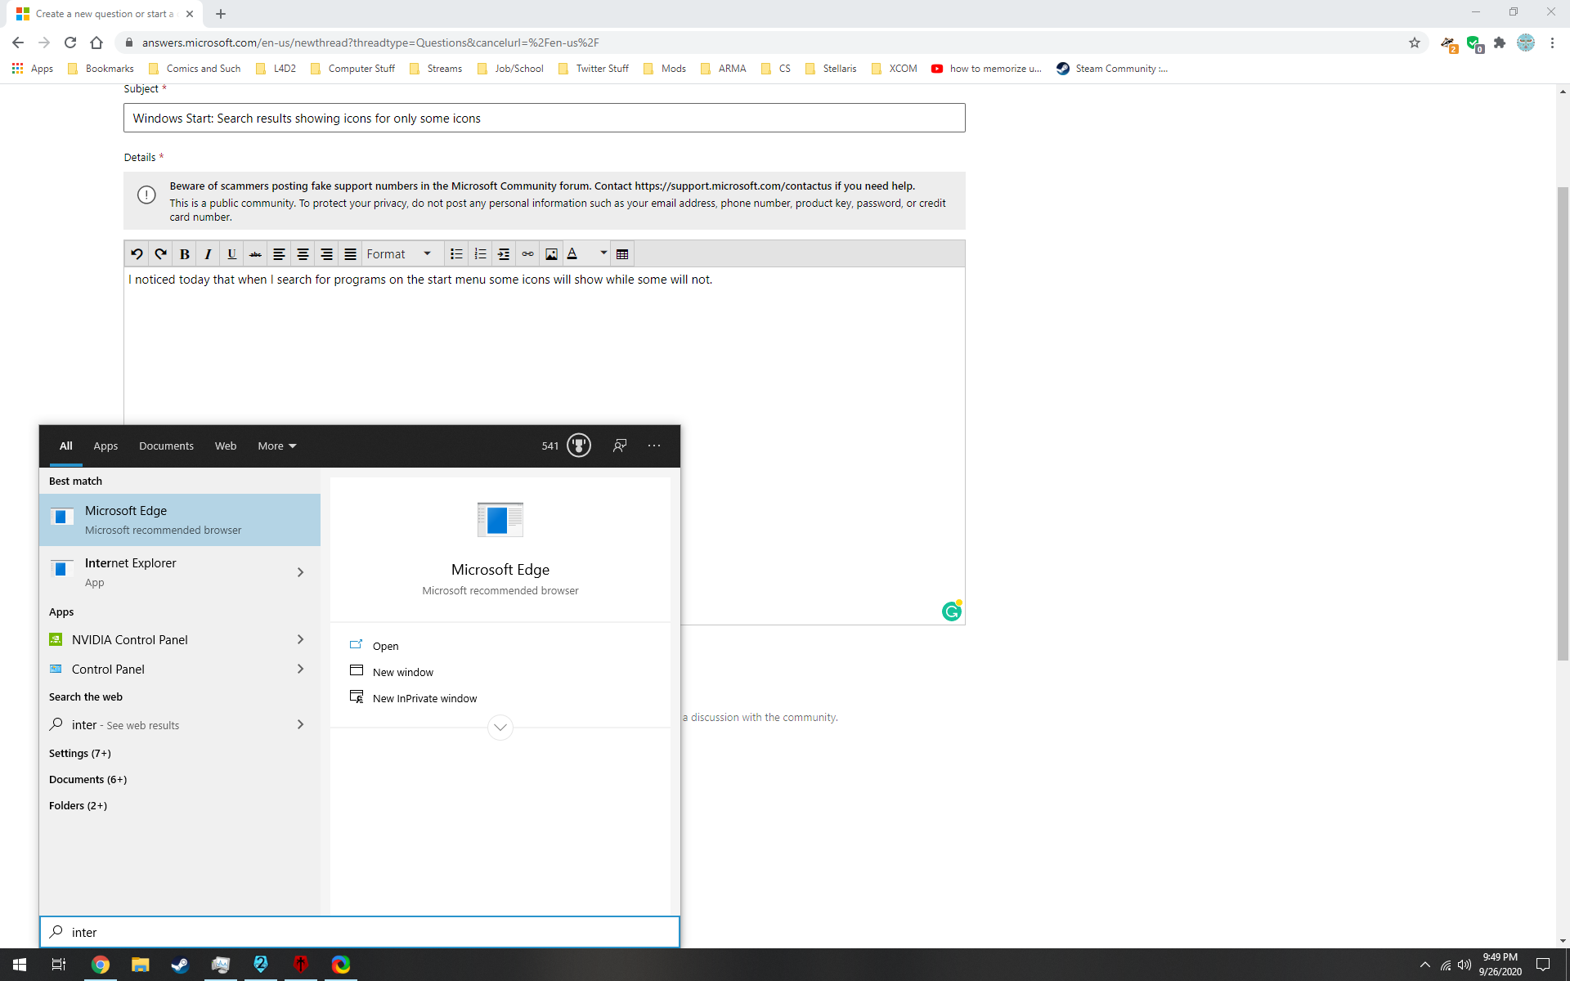Select the Apps search tab
1570x981 pixels.
pos(105,446)
